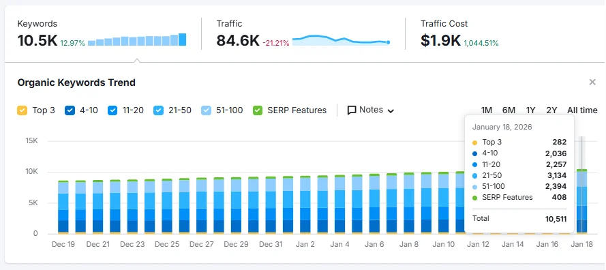Choose the 1Y time range
606x270 pixels.
[x=530, y=110]
